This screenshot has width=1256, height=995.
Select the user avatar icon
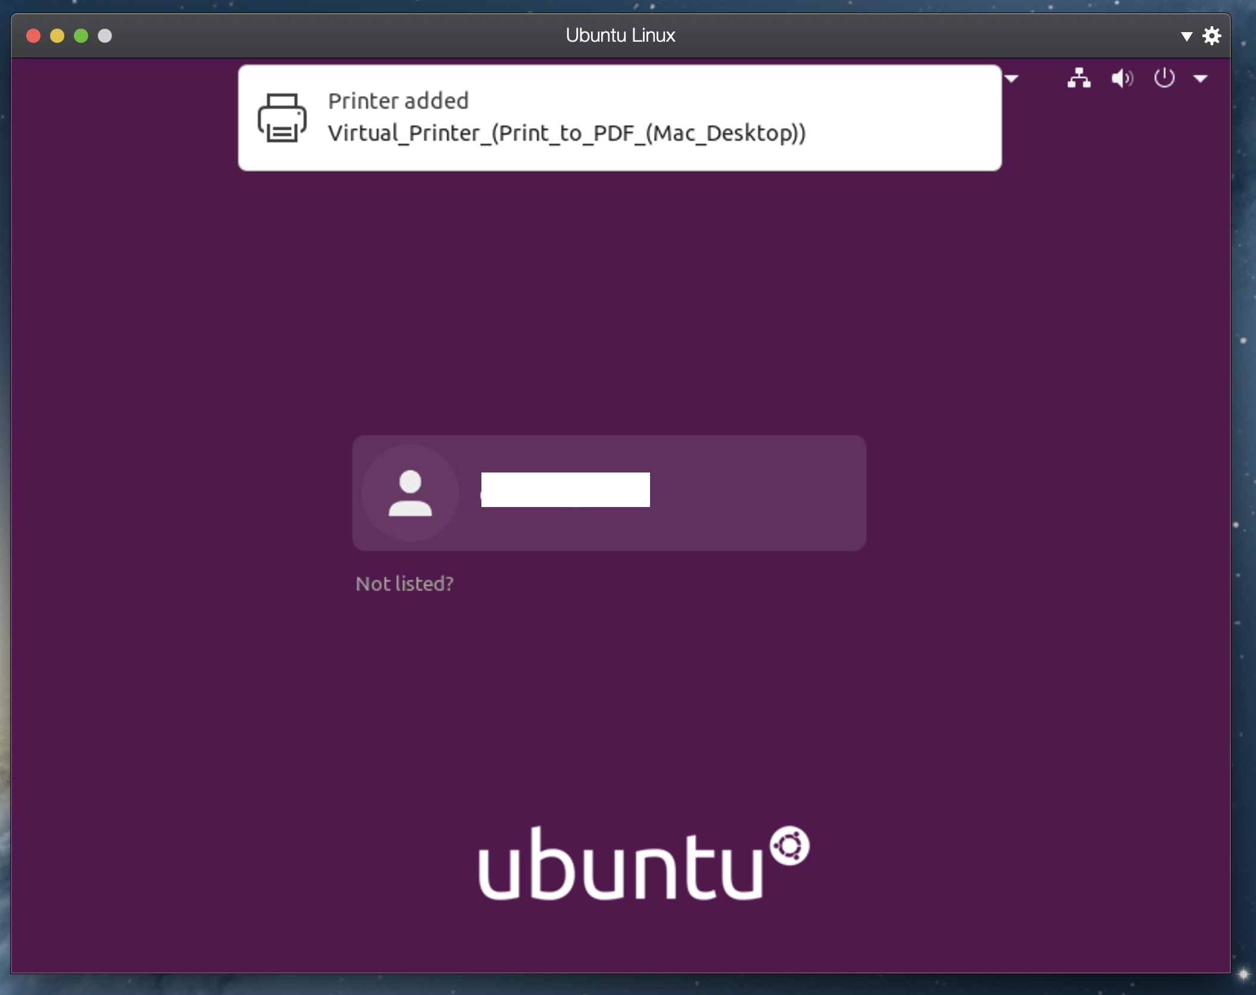coord(410,493)
